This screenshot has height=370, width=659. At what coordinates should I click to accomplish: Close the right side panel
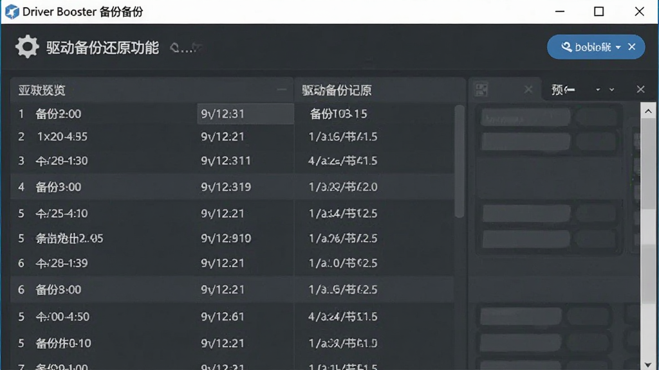[640, 89]
